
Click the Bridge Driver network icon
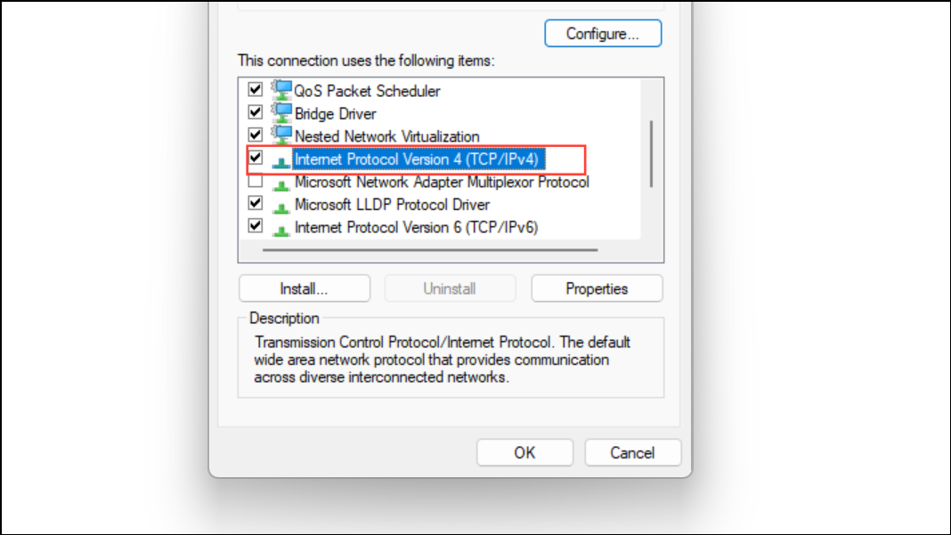280,113
